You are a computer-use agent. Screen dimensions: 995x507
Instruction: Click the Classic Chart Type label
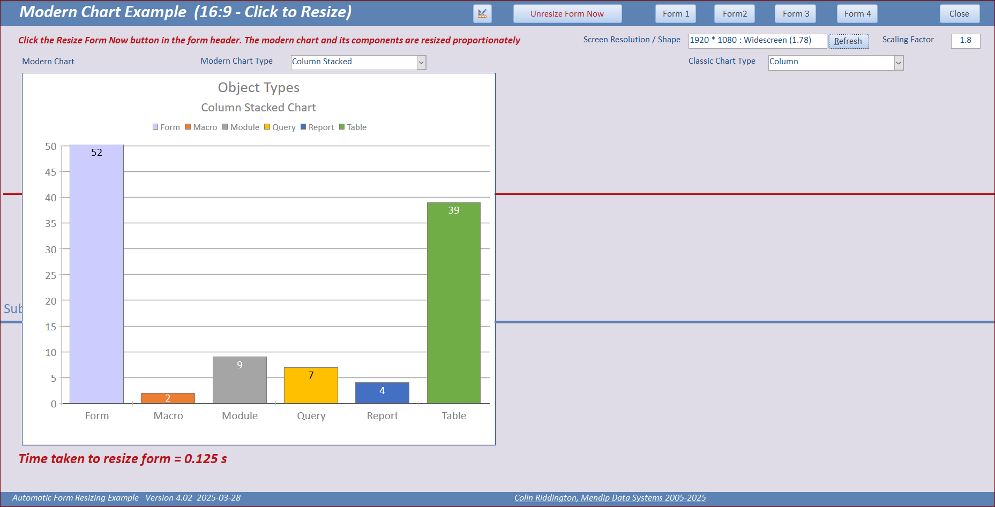tap(722, 61)
